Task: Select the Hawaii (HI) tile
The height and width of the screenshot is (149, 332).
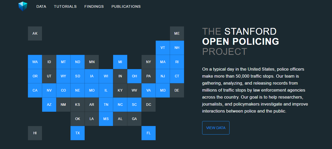Action: (x=35, y=133)
